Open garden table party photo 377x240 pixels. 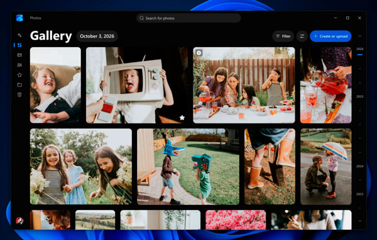244,85
